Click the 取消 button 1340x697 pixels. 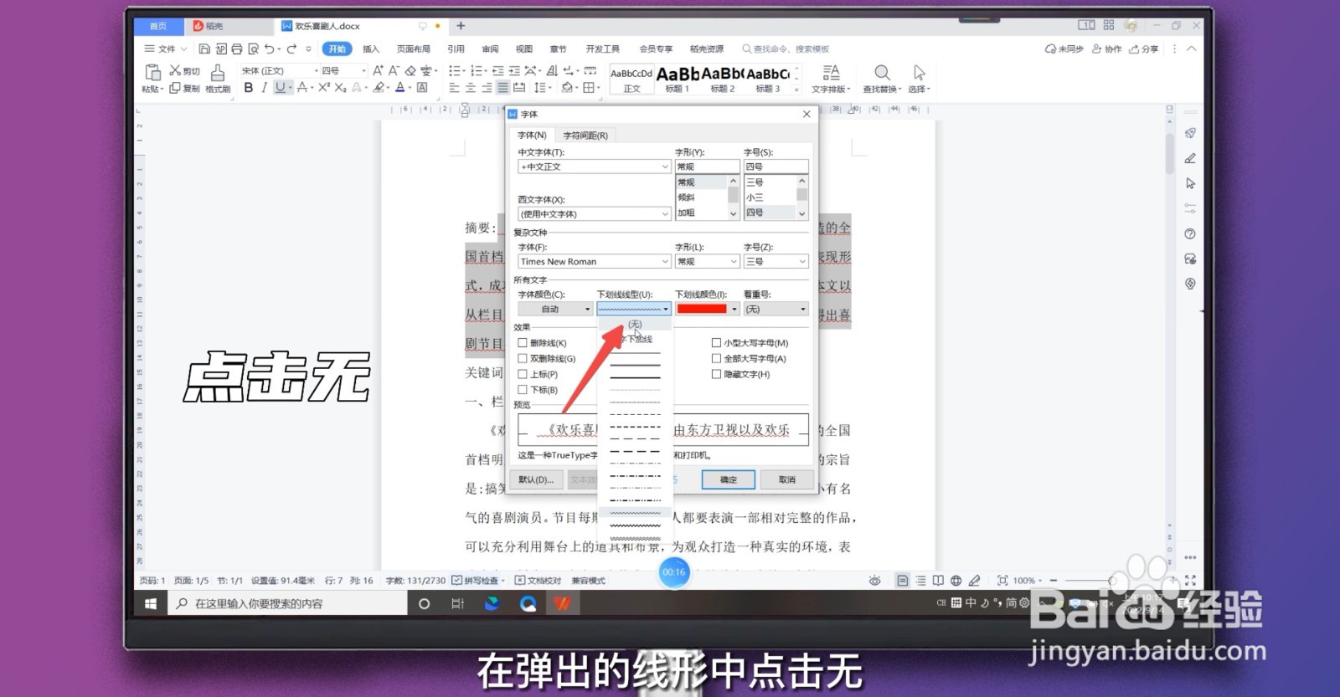(x=787, y=479)
